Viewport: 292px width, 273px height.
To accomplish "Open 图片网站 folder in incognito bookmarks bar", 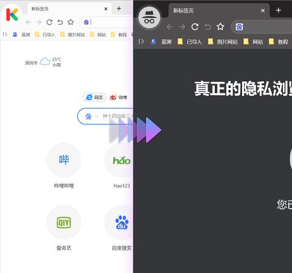I will pos(223,42).
